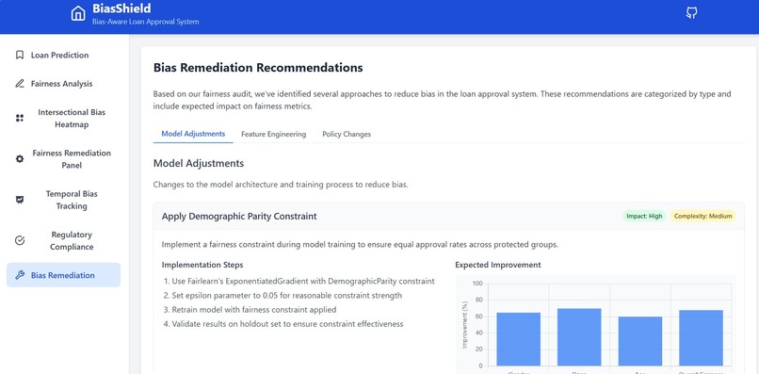The image size is (759, 374).
Task: Open the GitHub icon in header
Action: click(692, 13)
